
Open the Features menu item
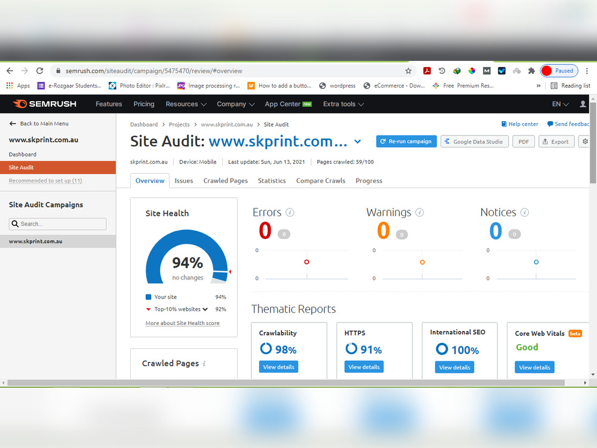(109, 104)
